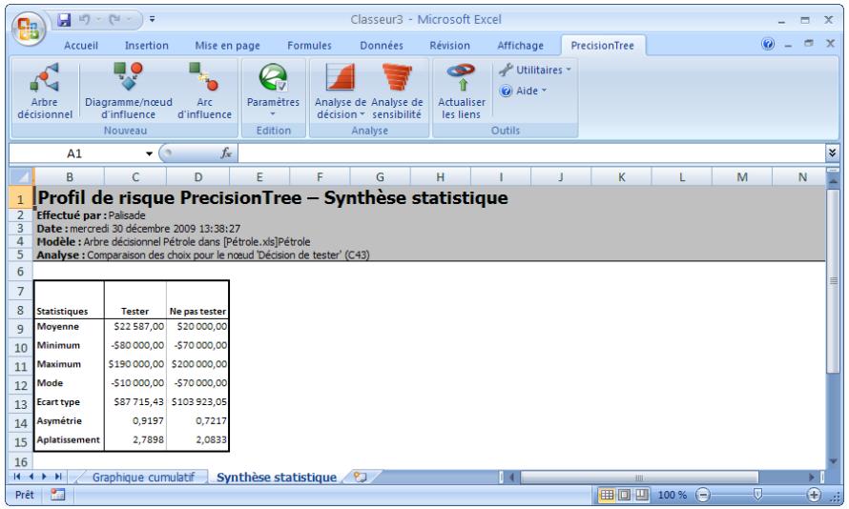Switch to the Insertion tab
Image resolution: width=849 pixels, height=509 pixels.
(147, 46)
